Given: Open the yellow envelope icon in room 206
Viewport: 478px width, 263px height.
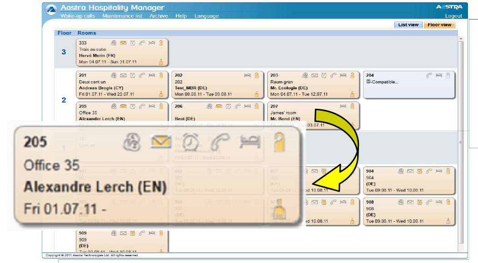Looking at the screenshot, I should pos(219,106).
